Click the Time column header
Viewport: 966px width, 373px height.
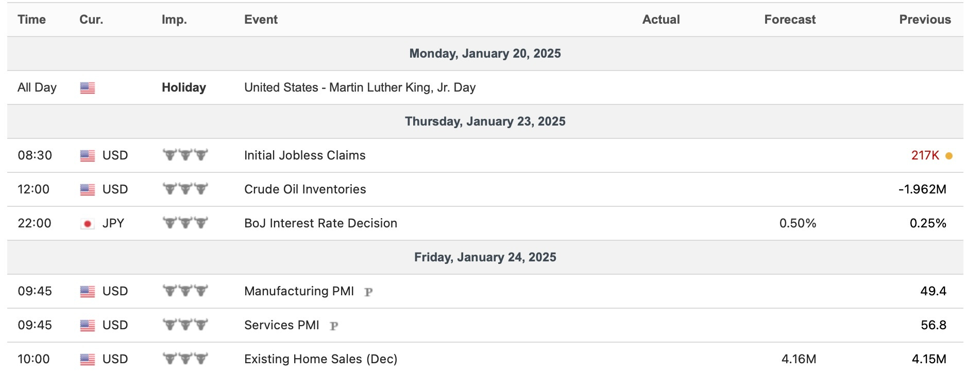pyautogui.click(x=31, y=20)
